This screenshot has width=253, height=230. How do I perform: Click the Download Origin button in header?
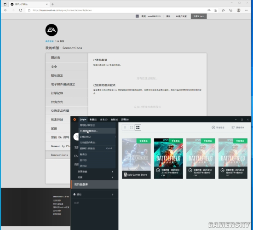tap(199, 16)
